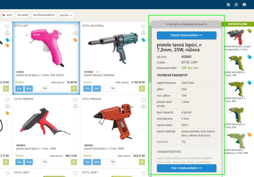Click the quantity field of product 422003
This screenshot has height=177, width=254.
[41, 88]
